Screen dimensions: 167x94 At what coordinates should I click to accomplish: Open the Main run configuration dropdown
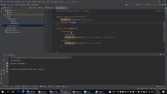138,5
